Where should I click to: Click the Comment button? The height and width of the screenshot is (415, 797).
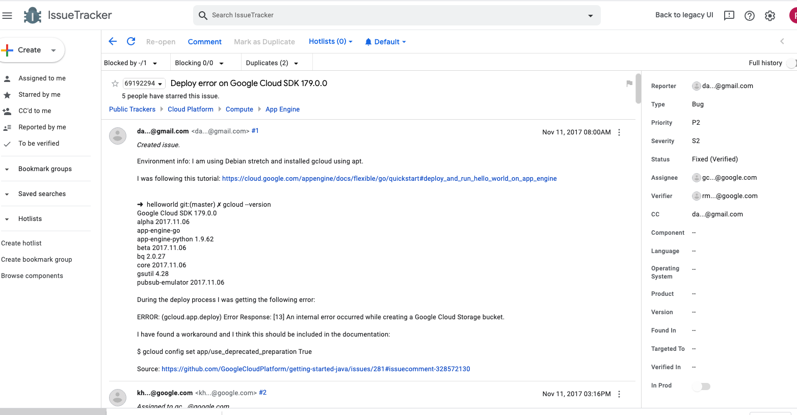204,42
